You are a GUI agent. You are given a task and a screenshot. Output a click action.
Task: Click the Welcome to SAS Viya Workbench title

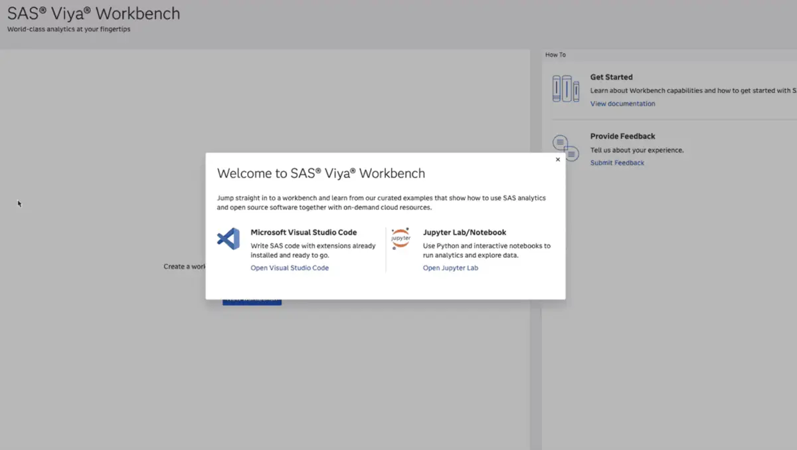321,173
